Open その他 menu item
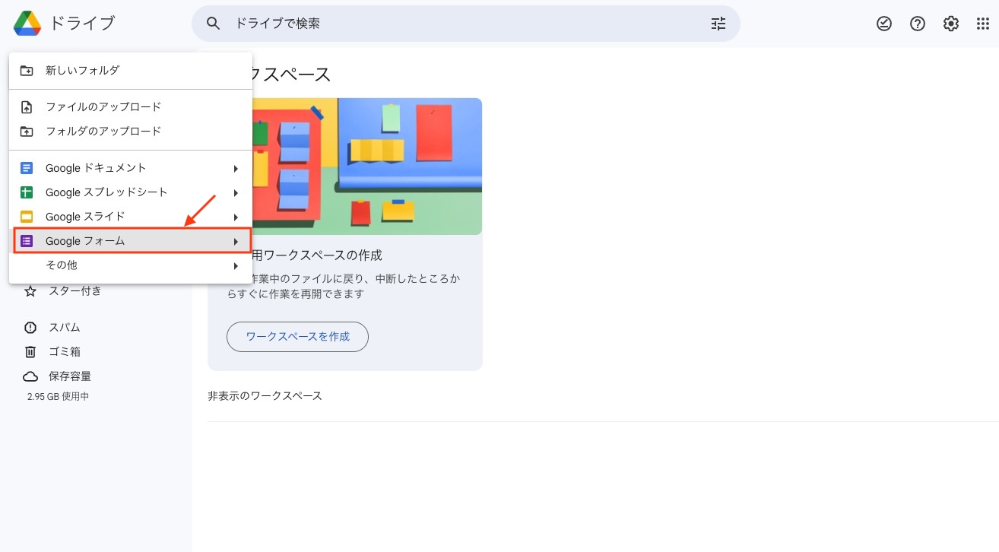The height and width of the screenshot is (552, 999). click(x=131, y=265)
